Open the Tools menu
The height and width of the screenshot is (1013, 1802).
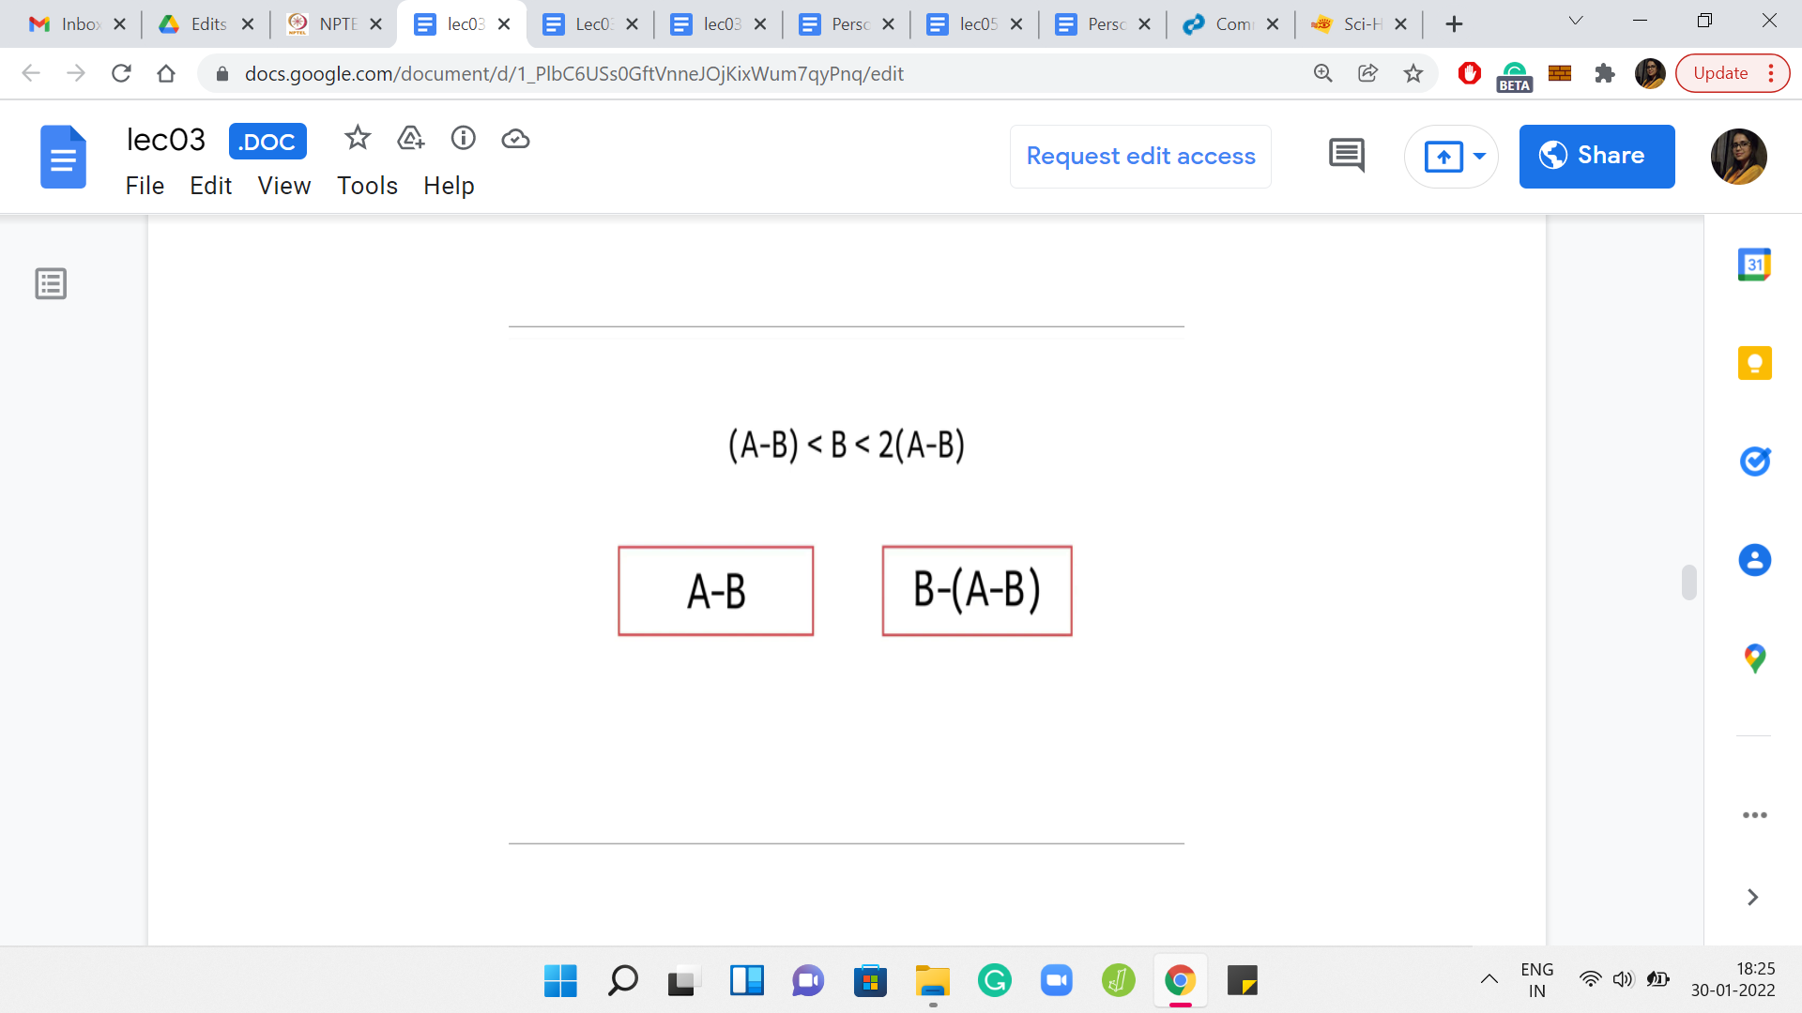[x=367, y=186]
